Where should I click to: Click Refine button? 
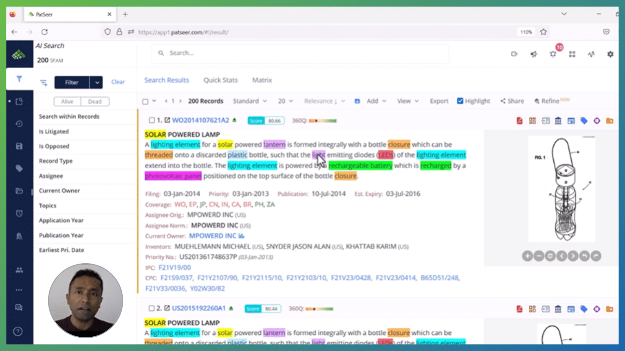point(551,101)
